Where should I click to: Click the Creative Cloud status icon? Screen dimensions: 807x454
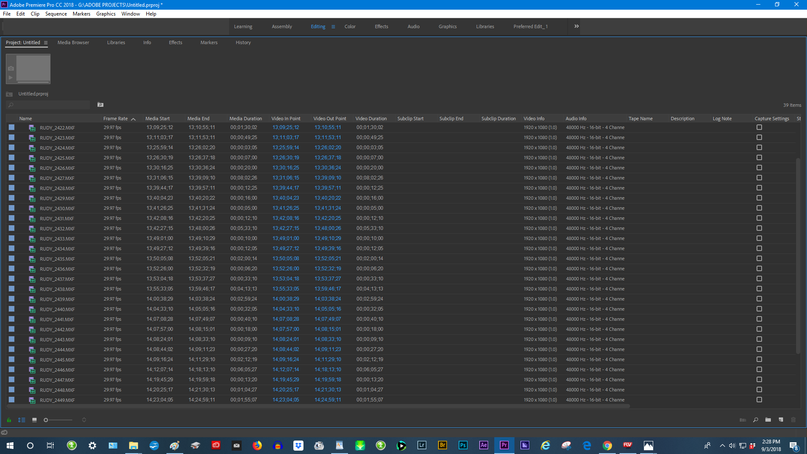point(4,433)
